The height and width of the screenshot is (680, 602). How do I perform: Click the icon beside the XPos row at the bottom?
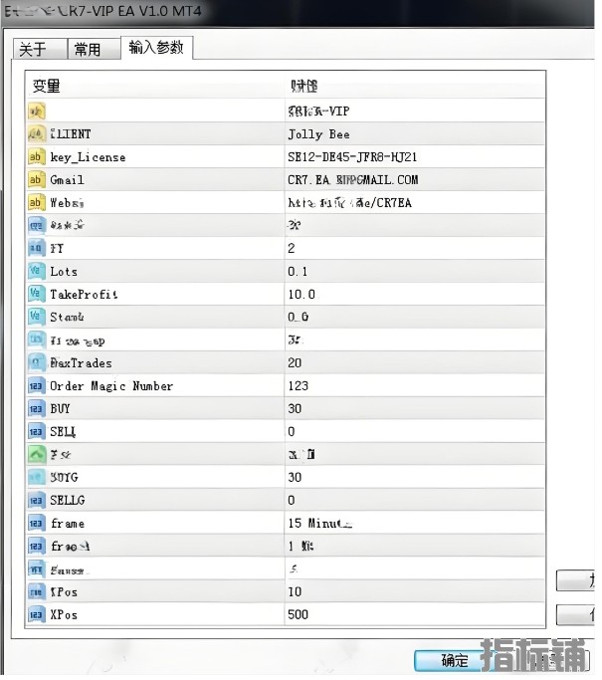(36, 615)
